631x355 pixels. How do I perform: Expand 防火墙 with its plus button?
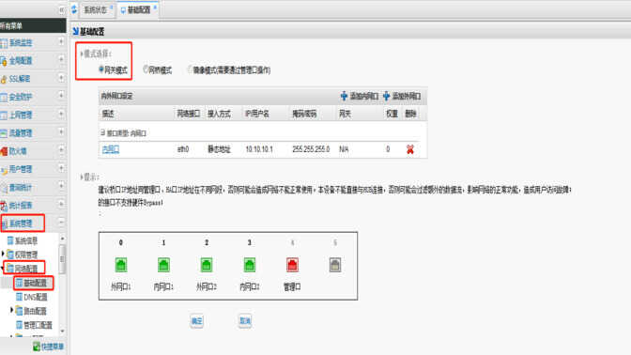61,149
